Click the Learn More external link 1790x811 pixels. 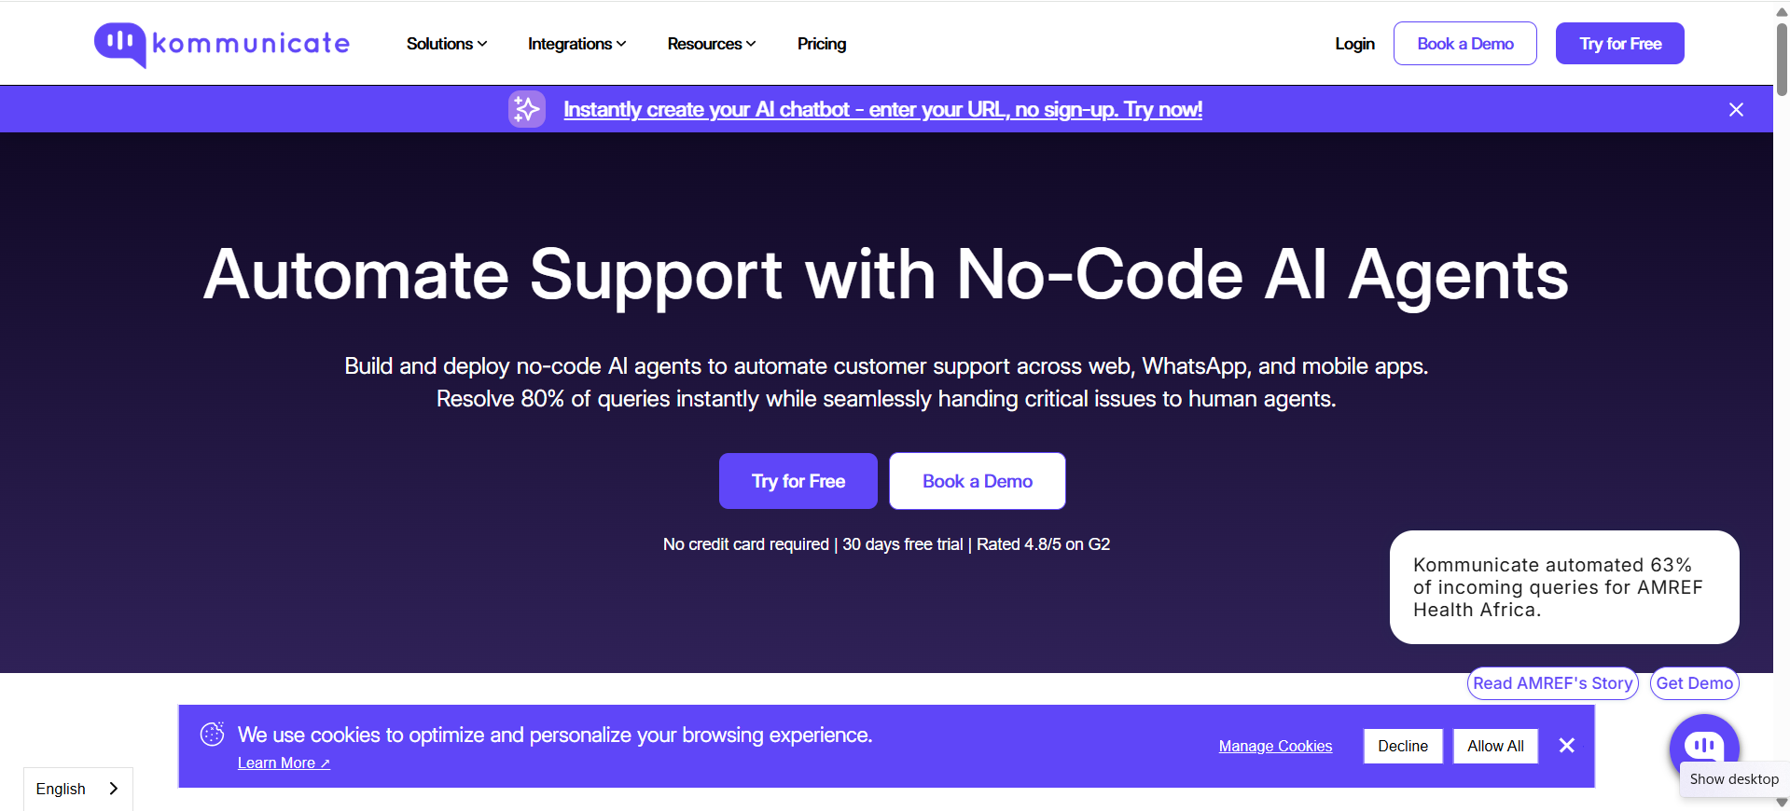284,763
